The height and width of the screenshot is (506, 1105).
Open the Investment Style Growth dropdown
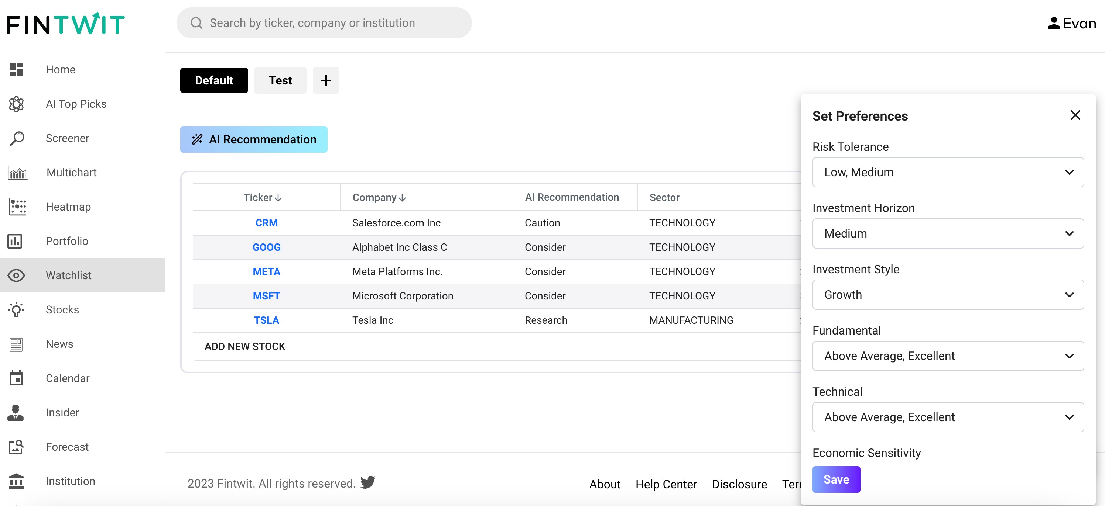tap(948, 295)
